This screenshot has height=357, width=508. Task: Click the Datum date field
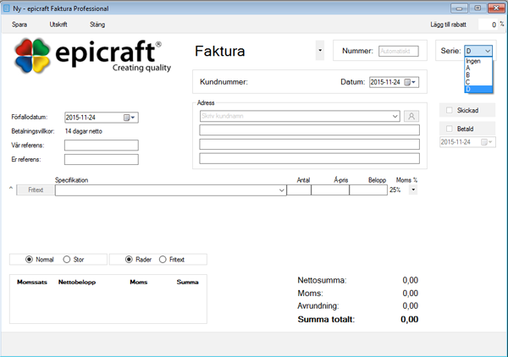pos(394,82)
